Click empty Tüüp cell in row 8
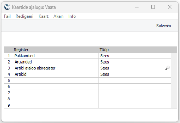 click(x=135, y=99)
